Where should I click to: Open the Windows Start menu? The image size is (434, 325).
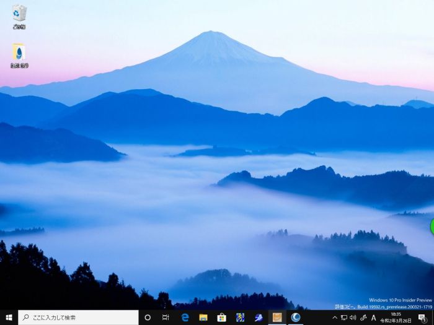[9, 318]
